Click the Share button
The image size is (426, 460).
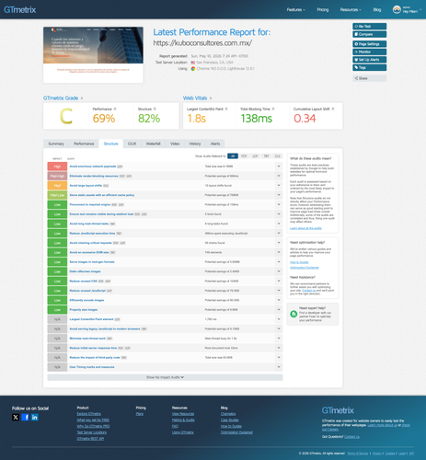(x=369, y=78)
